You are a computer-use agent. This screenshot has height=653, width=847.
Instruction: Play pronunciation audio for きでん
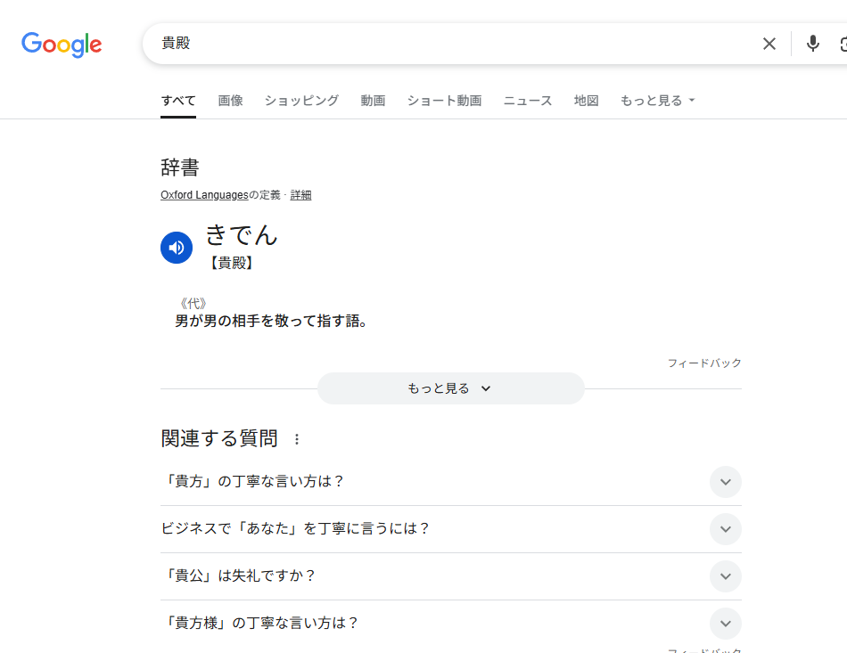(x=177, y=248)
